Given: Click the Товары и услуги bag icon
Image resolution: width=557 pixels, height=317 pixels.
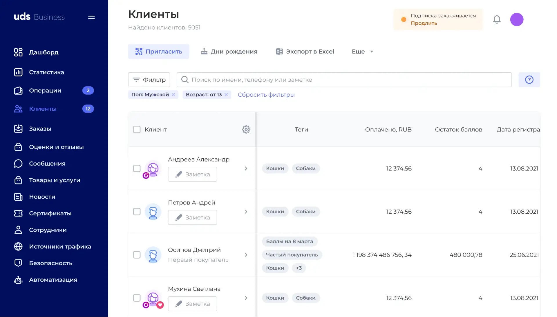Looking at the screenshot, I should click(x=18, y=180).
